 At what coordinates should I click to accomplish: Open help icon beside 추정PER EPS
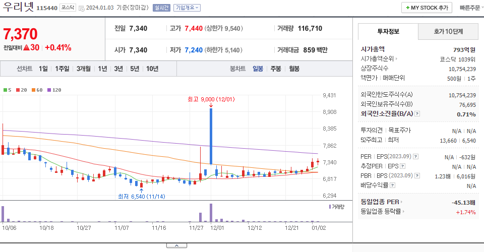[402, 166]
